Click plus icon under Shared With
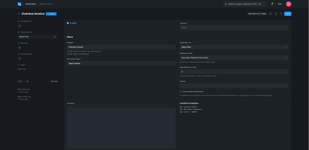Image resolution: width=309 pixels, height=150 pixels. [20, 59]
